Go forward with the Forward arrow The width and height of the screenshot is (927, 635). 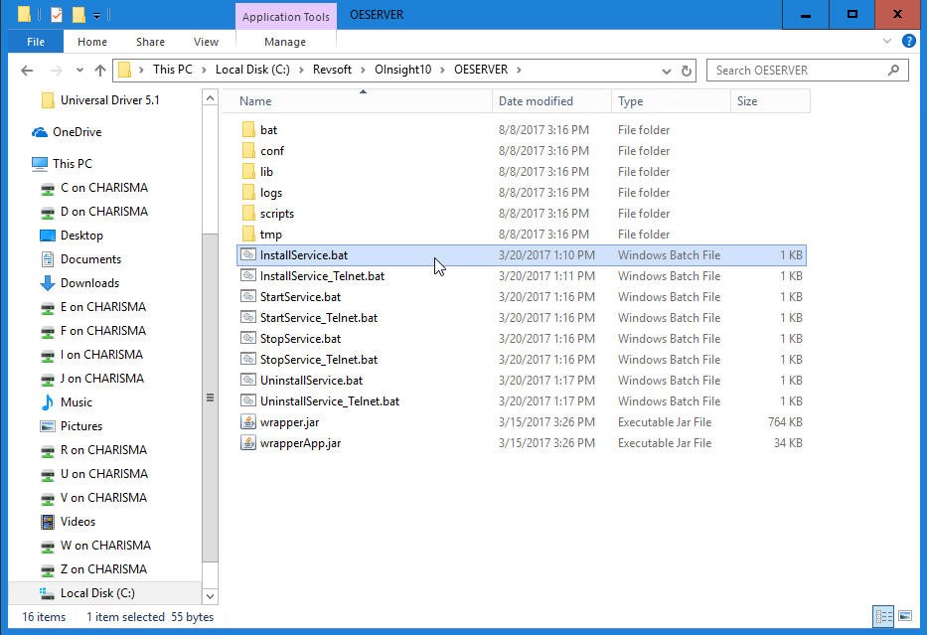(57, 71)
